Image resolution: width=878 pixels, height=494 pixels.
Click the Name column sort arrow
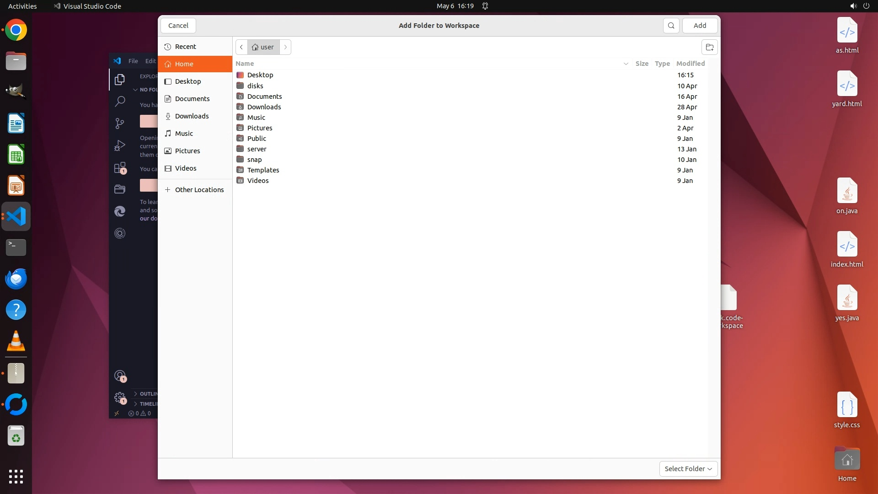tap(626, 64)
